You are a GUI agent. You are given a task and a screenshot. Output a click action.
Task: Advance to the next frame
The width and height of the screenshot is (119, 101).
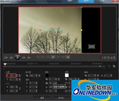pyautogui.click(x=24, y=58)
